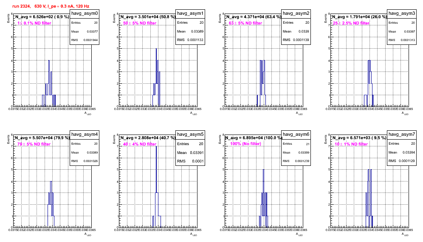Select the havg_asym4 stats box title
Screen dimensions: 423x242
[x=85, y=135]
